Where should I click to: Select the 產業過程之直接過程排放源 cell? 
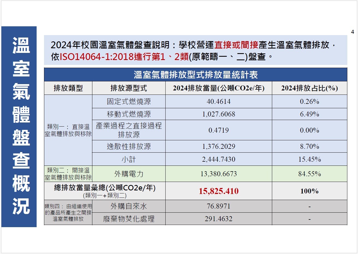pos(129,130)
